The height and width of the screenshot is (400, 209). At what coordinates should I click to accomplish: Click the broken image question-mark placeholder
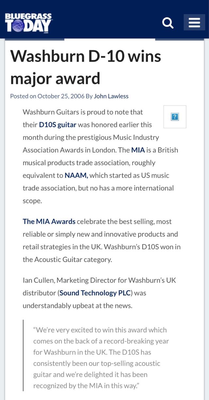175,117
